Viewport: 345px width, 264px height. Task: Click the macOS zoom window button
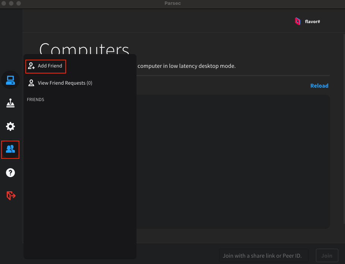[19, 3]
